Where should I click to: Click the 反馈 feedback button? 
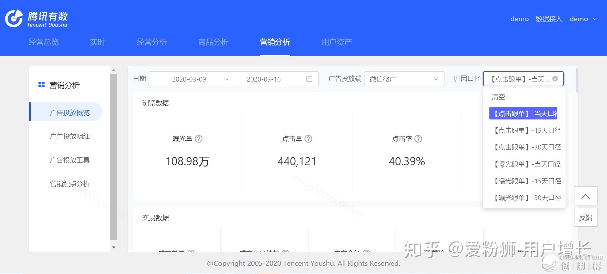click(586, 217)
